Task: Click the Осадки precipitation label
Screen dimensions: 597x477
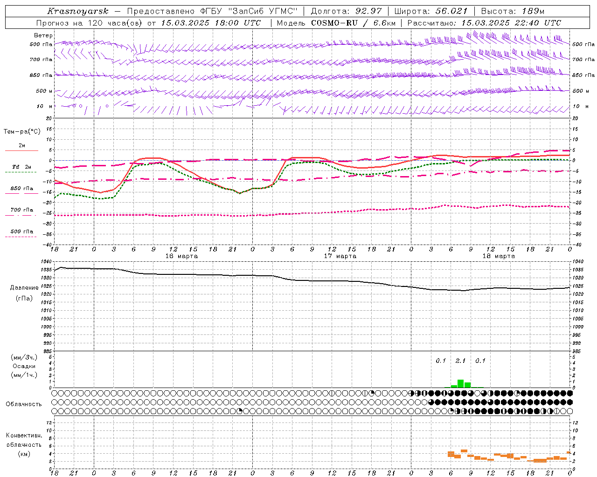Action: 24,366
